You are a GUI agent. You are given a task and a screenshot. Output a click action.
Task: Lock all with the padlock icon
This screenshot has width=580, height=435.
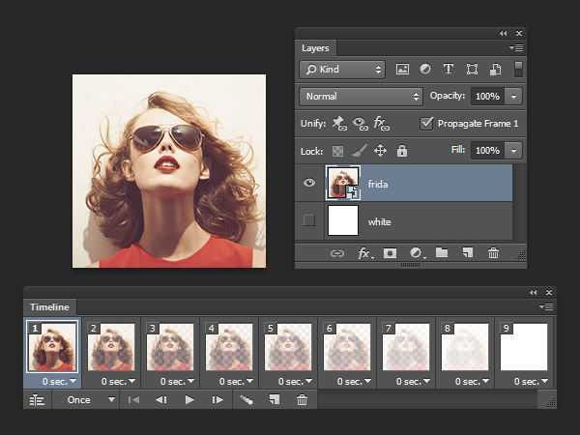click(x=402, y=151)
